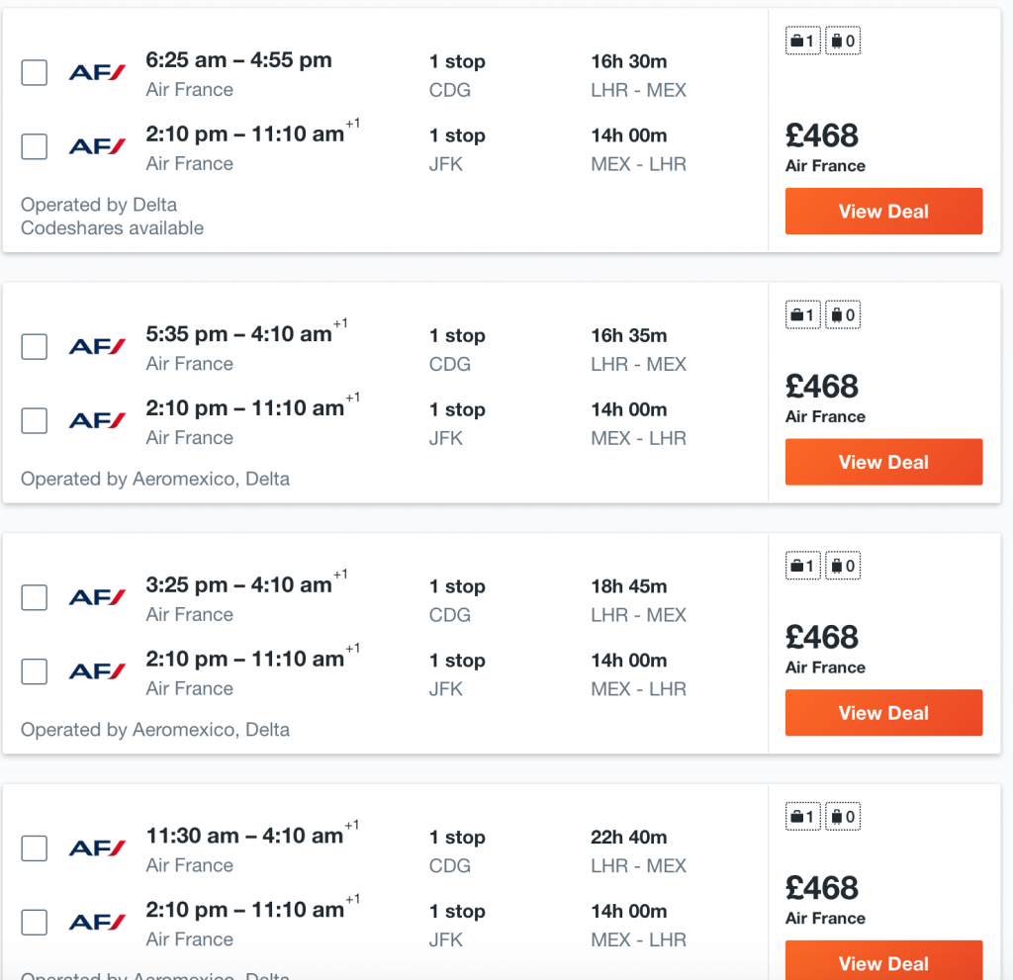This screenshot has width=1013, height=980.
Task: Click the carry-on bag icon for 5:35 pm flight
Action: pyautogui.click(x=803, y=314)
